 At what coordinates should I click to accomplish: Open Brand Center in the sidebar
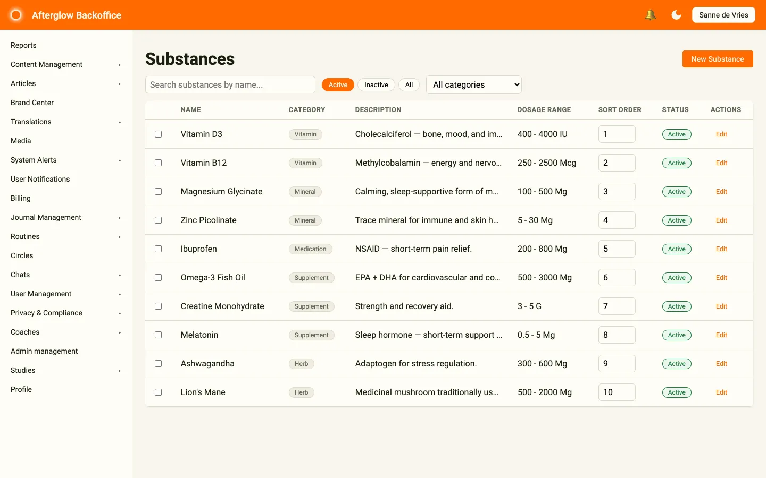pos(32,103)
